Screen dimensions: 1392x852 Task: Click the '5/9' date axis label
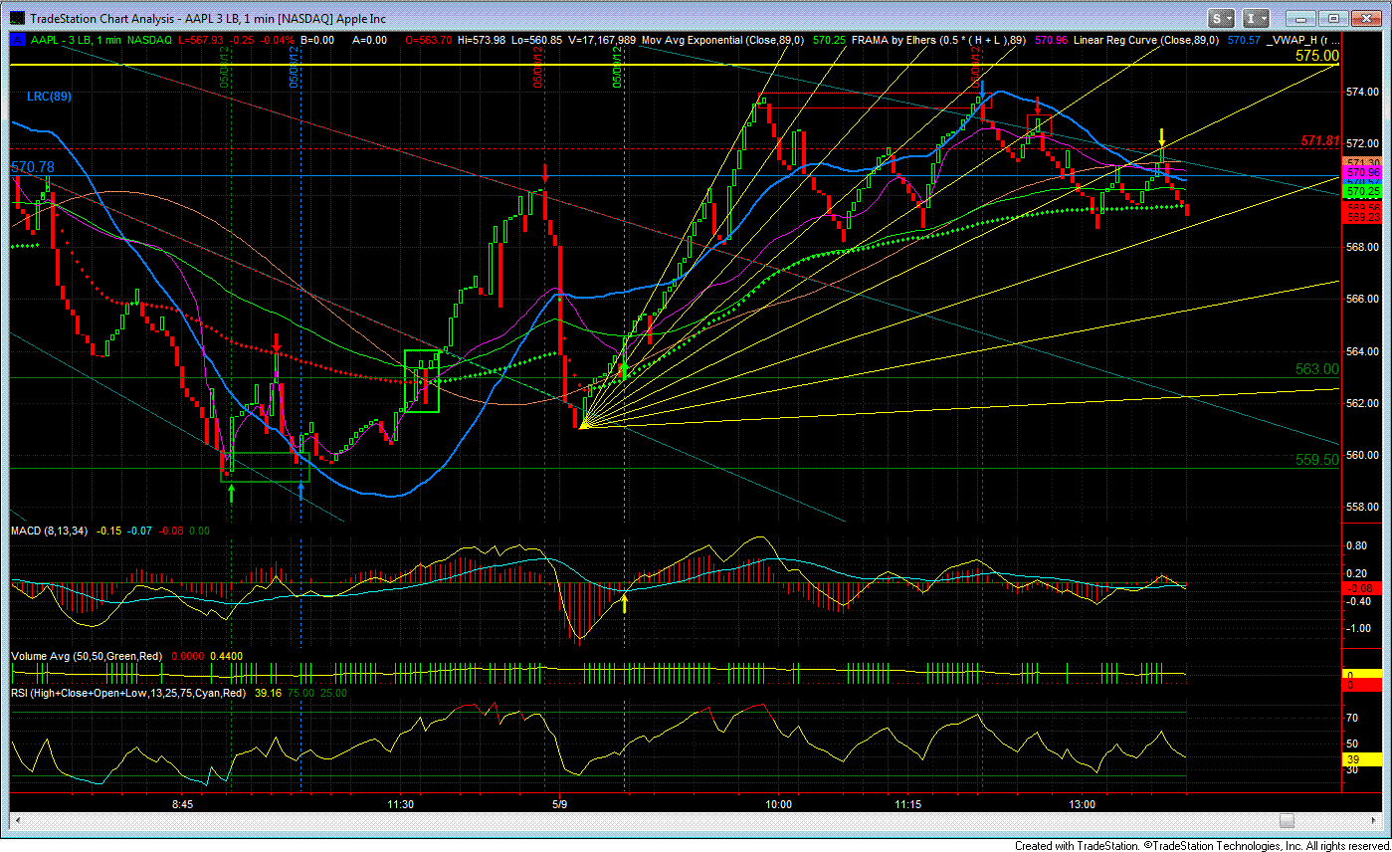560,803
